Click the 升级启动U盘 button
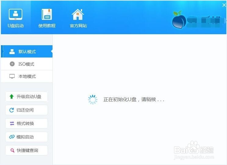Image resolution: width=227 pixels, height=165 pixels. click(27, 97)
